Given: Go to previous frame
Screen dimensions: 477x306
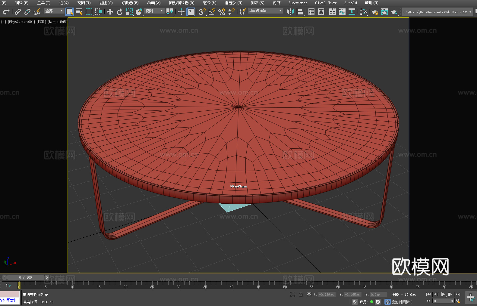Looking at the screenshot, I should 436,294.
